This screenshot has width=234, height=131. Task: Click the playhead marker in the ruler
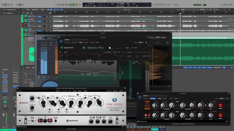(180, 14)
